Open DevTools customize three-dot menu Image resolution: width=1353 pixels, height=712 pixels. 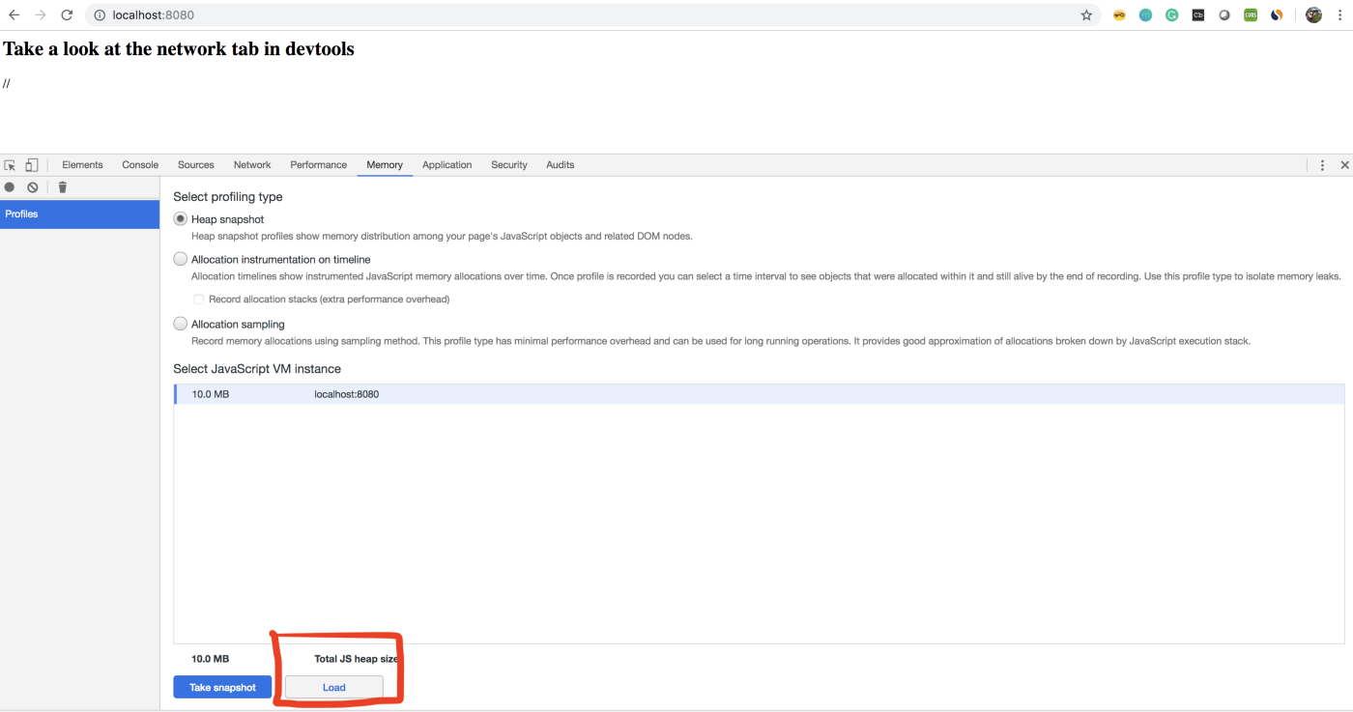(1322, 165)
